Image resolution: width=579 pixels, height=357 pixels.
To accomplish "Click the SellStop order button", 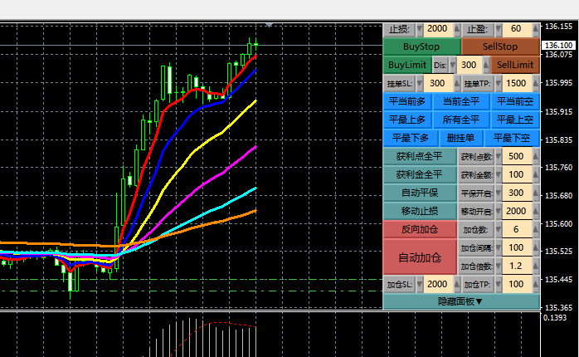I will coord(500,46).
